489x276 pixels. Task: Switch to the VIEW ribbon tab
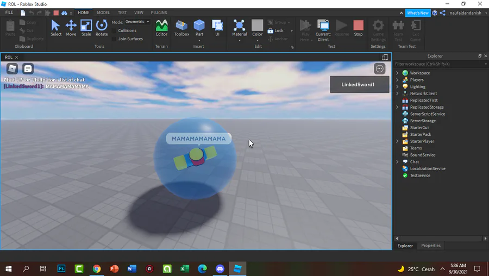pyautogui.click(x=139, y=12)
